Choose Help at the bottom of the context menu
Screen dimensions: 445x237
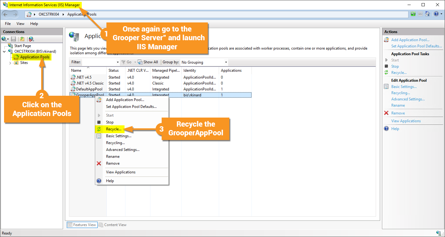pos(132,181)
